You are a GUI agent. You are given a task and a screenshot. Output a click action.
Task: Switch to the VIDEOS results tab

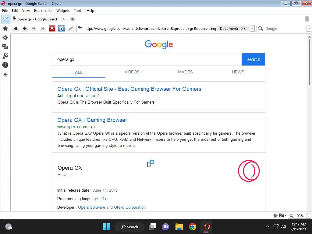(x=132, y=72)
